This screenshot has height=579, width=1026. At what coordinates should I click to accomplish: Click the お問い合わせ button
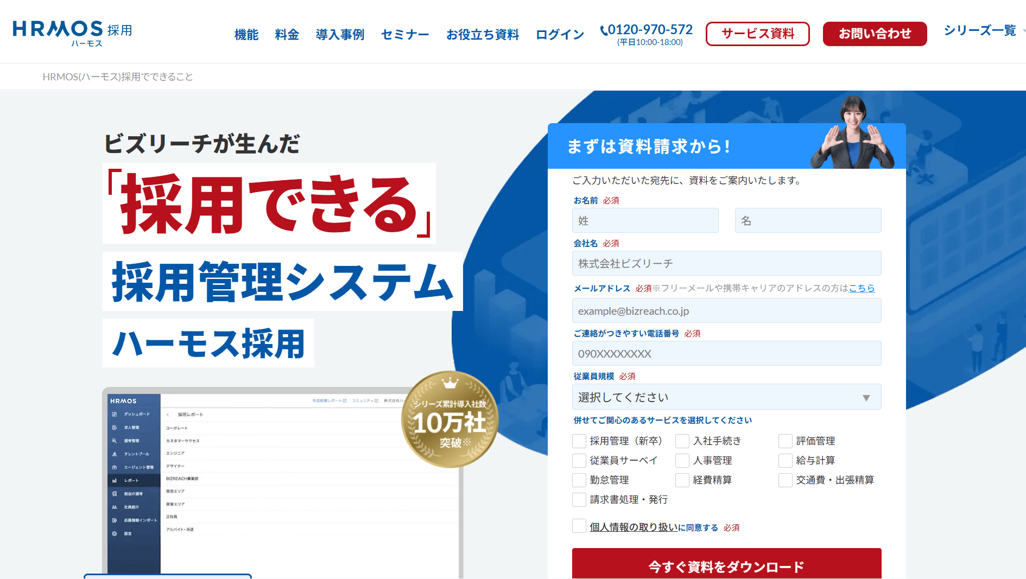pos(875,34)
